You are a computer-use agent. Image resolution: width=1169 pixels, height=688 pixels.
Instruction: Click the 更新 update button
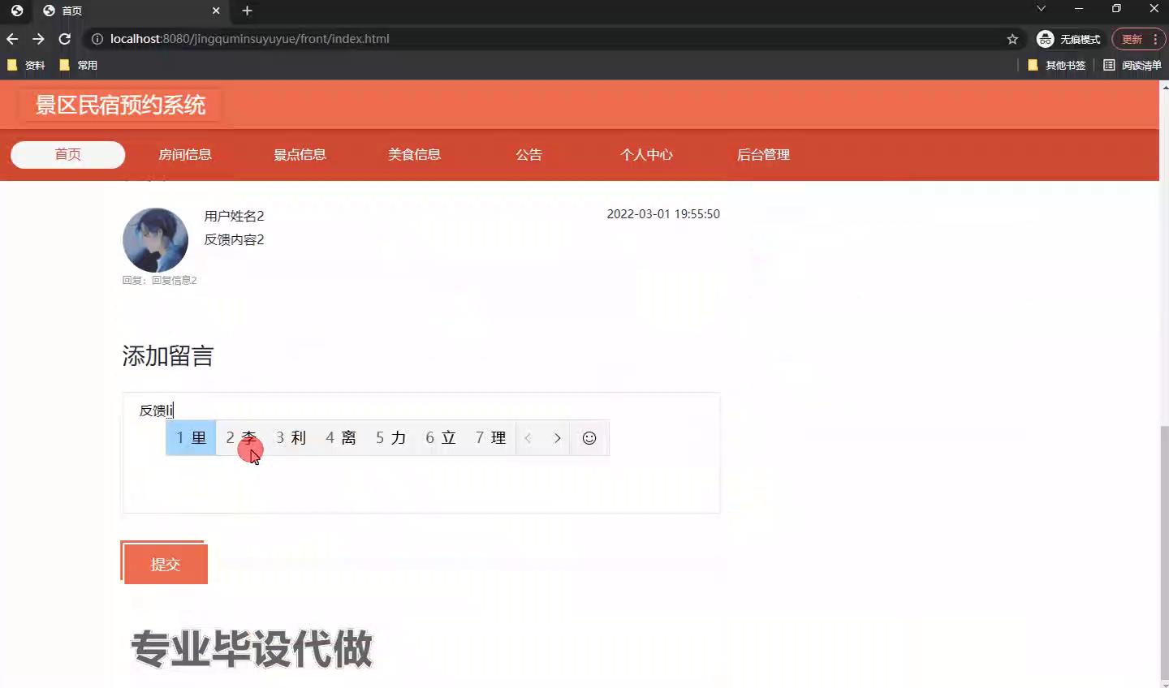pyautogui.click(x=1130, y=38)
